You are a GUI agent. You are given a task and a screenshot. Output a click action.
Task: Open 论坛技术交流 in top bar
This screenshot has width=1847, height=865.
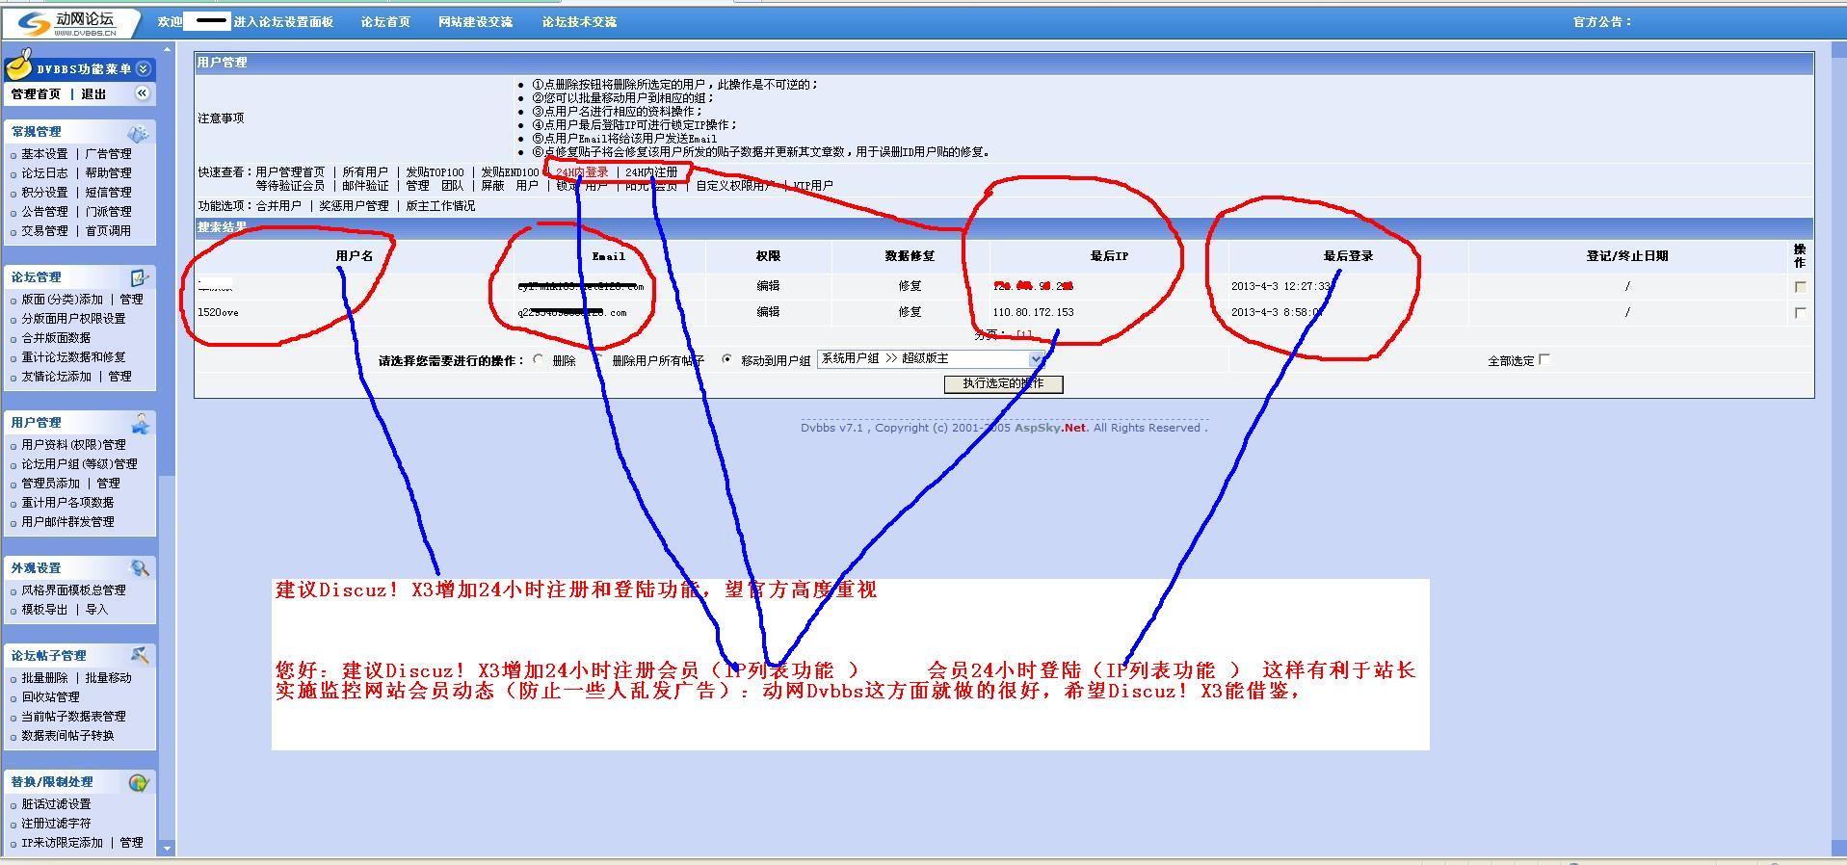(579, 22)
